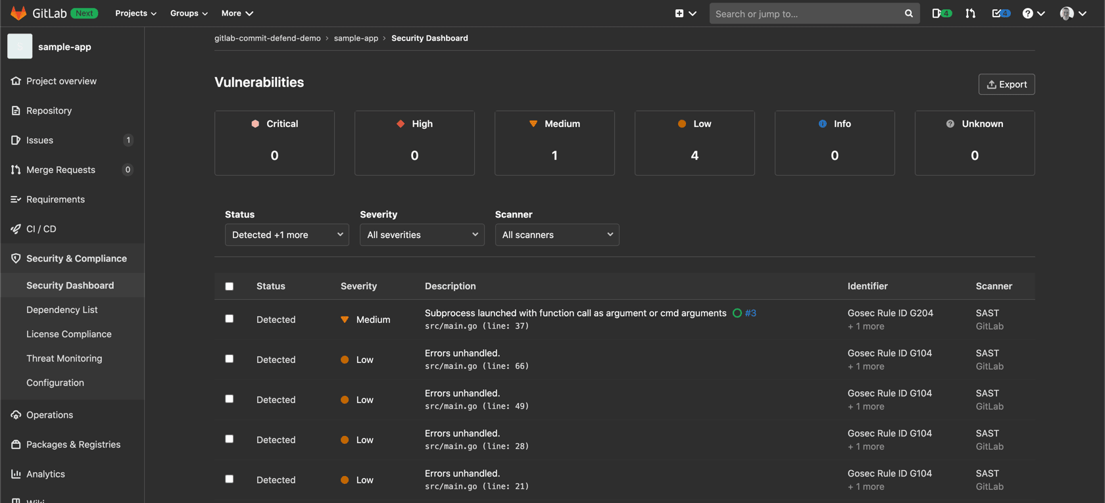Image resolution: width=1105 pixels, height=503 pixels.
Task: Click the Unknown severity question icon
Action: click(950, 124)
